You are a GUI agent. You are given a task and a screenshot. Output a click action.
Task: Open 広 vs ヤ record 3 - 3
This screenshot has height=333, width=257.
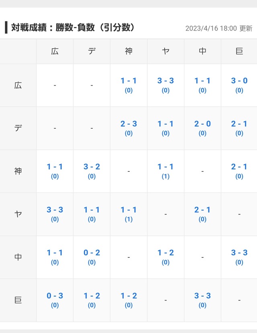pyautogui.click(x=165, y=85)
